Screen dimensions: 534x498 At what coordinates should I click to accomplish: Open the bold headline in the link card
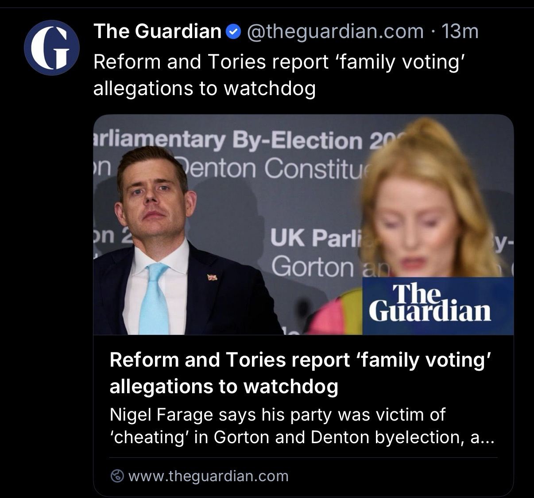[x=300, y=373]
